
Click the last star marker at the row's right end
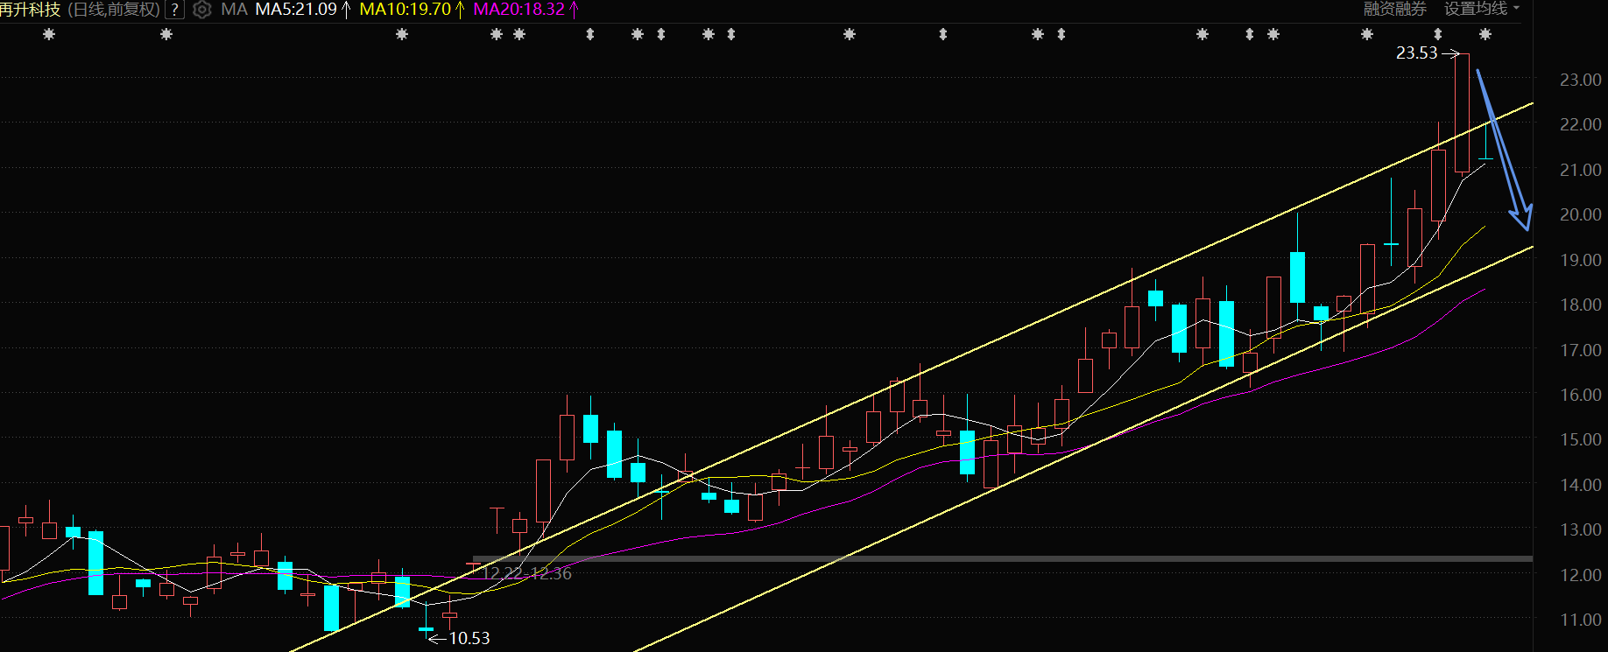tap(1485, 34)
